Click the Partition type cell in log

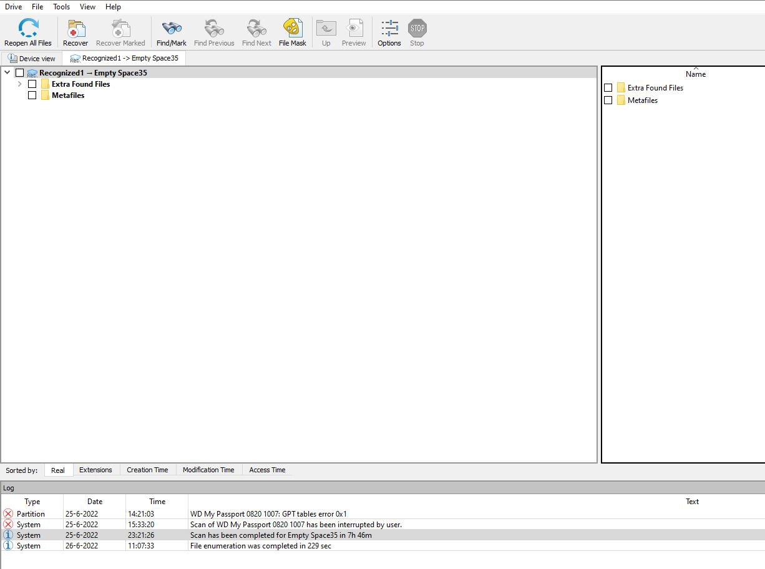pyautogui.click(x=31, y=514)
